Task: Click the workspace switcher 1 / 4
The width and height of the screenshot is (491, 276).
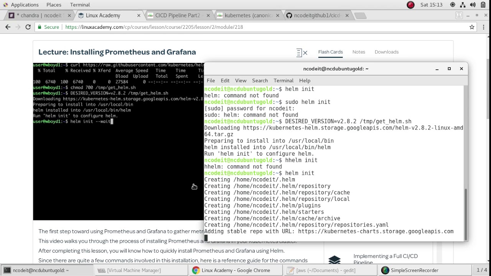Action: tap(482, 270)
